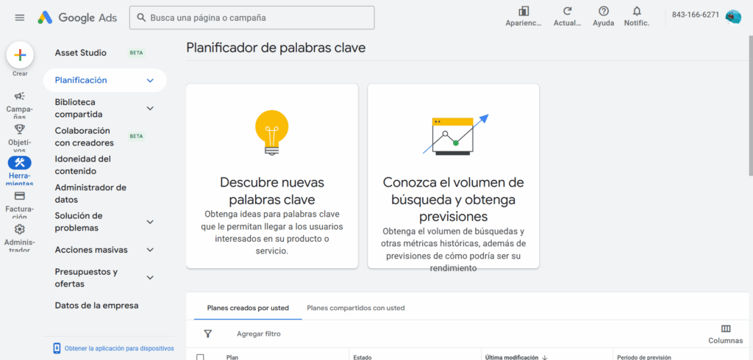Click the Actualizar refresh icon

(567, 12)
